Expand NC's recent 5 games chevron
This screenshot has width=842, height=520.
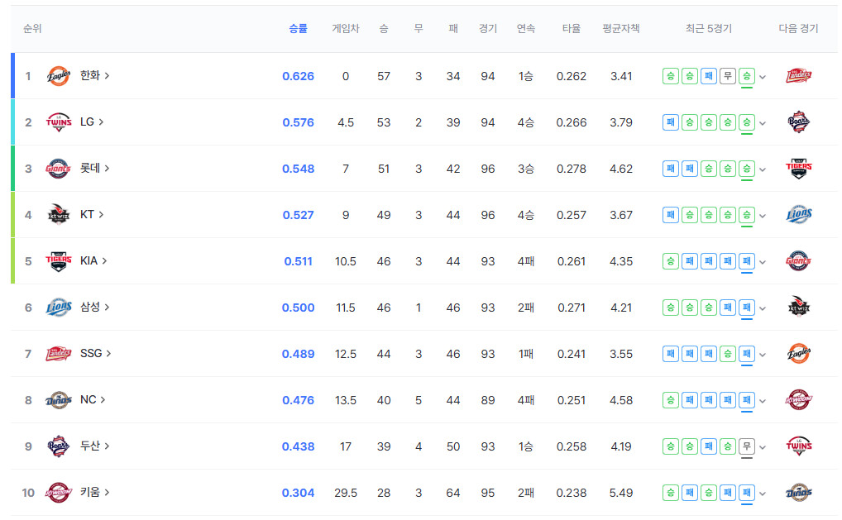coord(763,401)
